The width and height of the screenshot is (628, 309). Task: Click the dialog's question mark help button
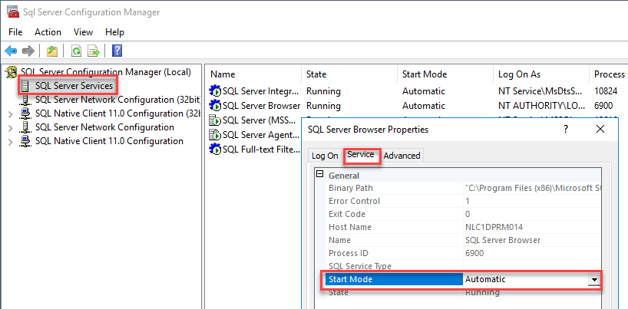pyautogui.click(x=566, y=130)
